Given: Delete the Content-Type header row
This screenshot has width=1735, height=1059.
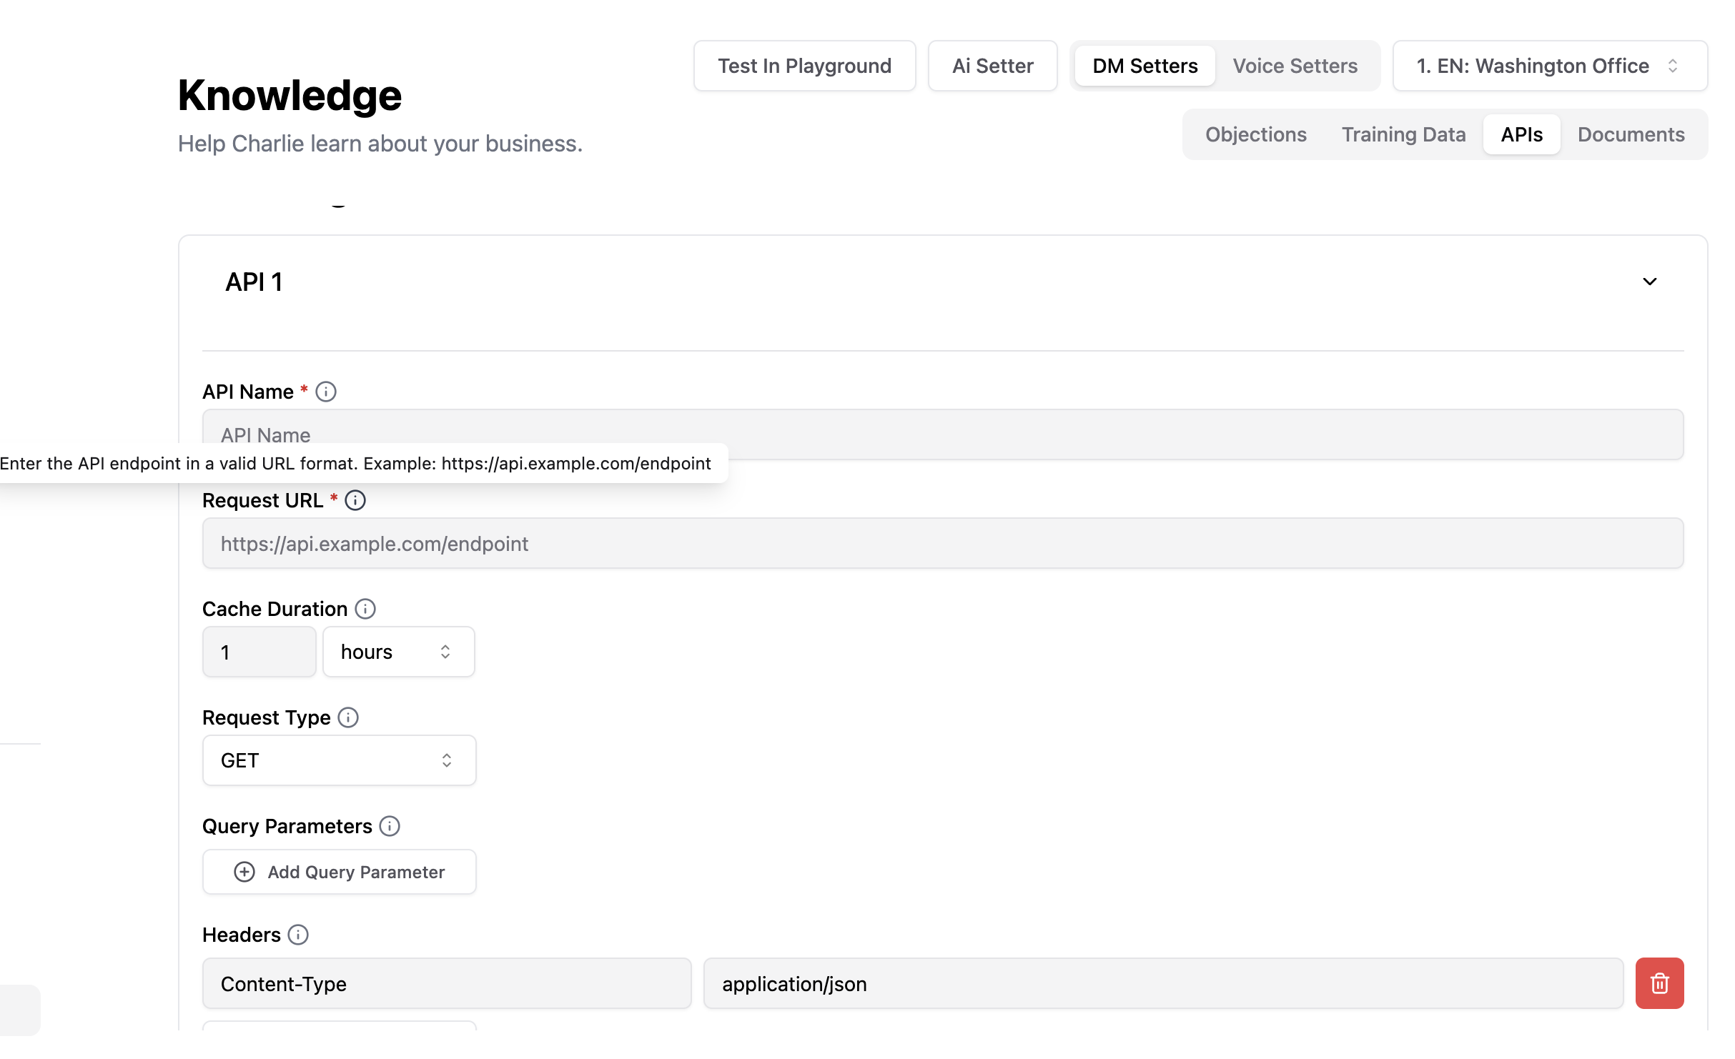Looking at the screenshot, I should (1659, 983).
